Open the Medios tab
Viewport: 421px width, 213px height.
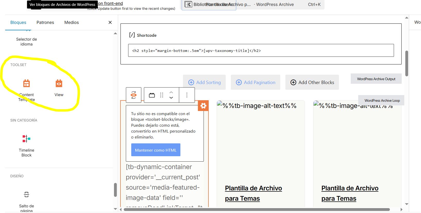[x=72, y=23]
